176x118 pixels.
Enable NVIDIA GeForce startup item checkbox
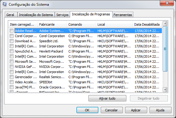click(11, 67)
